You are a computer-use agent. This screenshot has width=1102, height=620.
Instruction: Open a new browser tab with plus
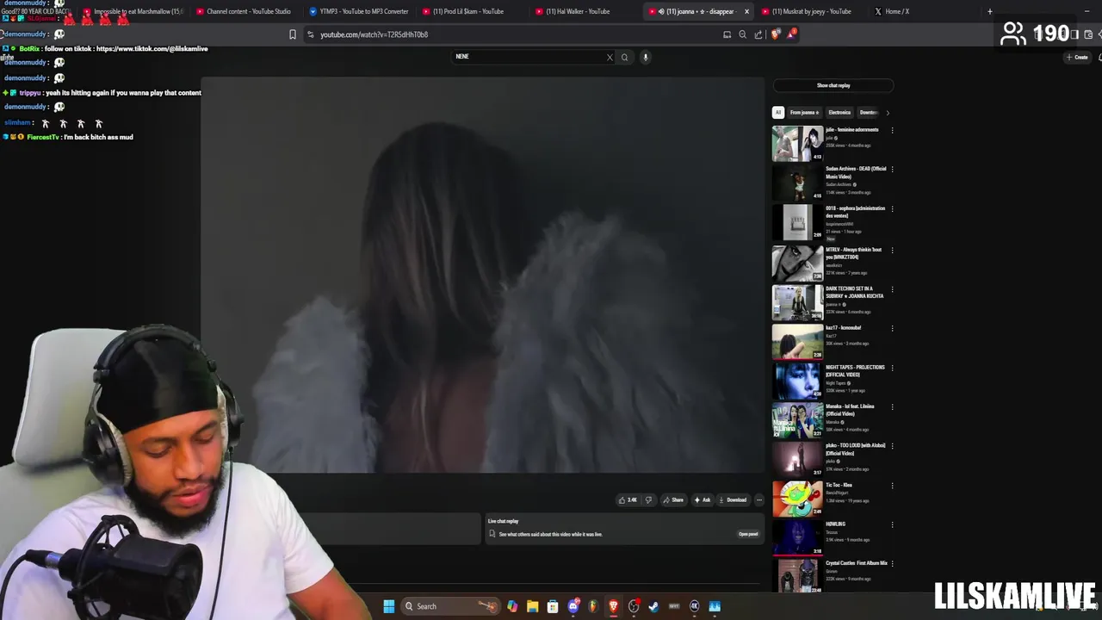pyautogui.click(x=989, y=11)
